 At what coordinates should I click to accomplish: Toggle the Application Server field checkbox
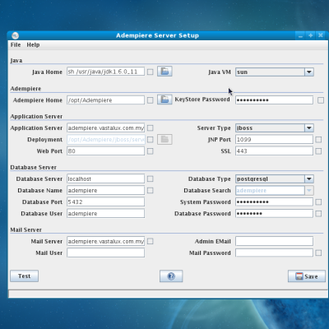(x=151, y=128)
